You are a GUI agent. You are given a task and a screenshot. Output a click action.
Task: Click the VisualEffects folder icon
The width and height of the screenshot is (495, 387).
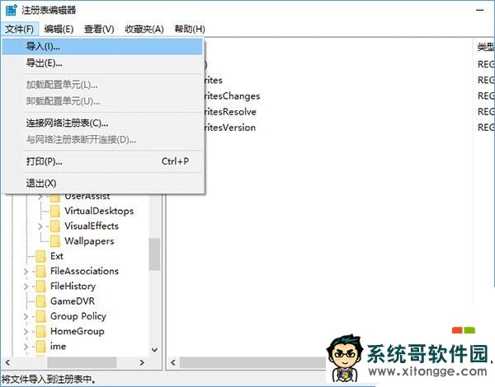point(55,226)
